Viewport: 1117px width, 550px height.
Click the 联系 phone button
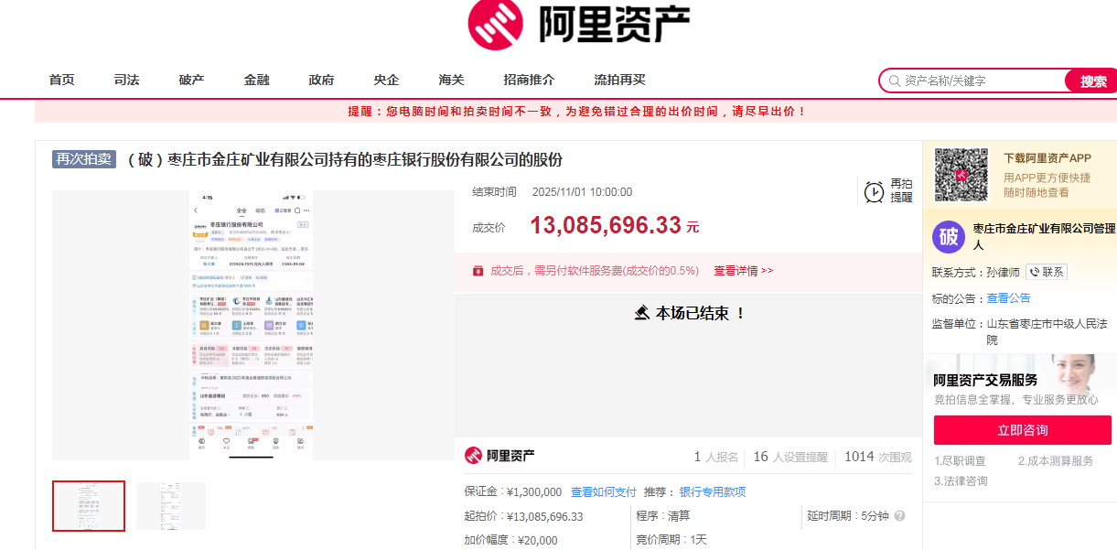tap(1047, 273)
